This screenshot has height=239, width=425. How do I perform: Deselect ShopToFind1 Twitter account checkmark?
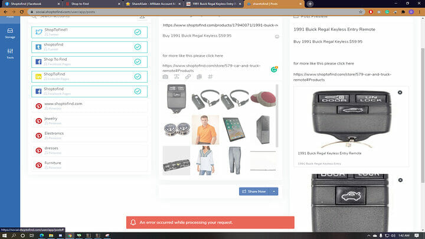138,32
